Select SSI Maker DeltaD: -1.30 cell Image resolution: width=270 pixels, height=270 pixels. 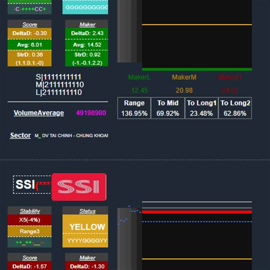(86, 266)
